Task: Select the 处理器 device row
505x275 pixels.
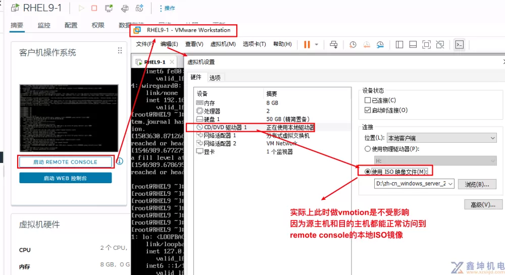Action: 272,111
